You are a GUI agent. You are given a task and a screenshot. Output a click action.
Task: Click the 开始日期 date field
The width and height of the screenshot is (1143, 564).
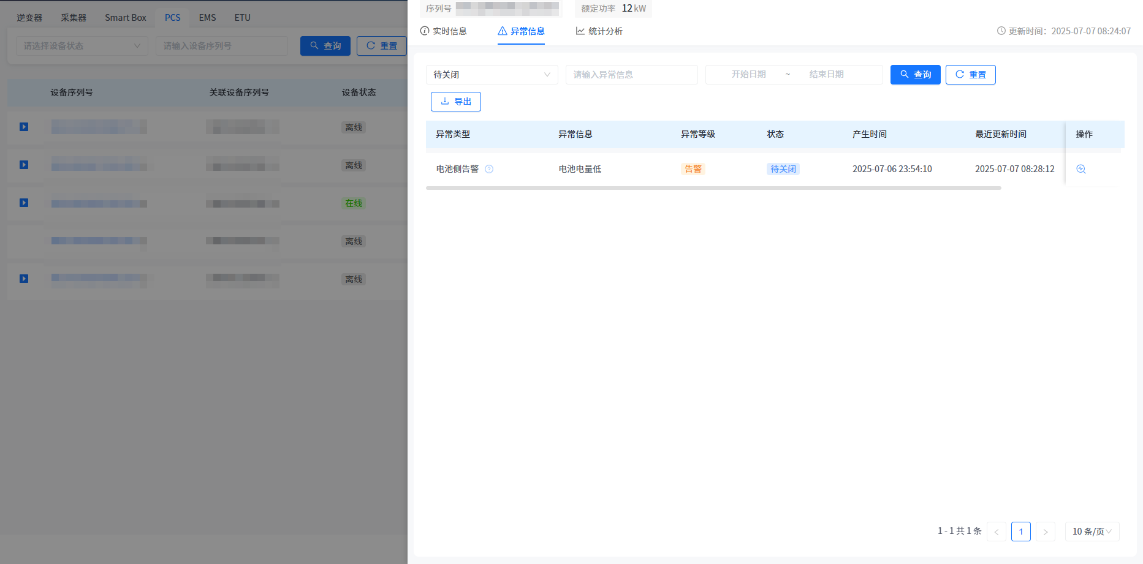(x=748, y=75)
